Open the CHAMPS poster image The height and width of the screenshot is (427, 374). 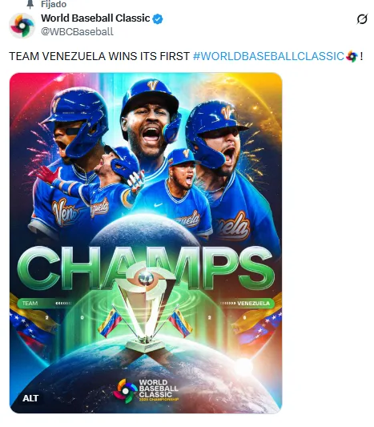point(146,243)
